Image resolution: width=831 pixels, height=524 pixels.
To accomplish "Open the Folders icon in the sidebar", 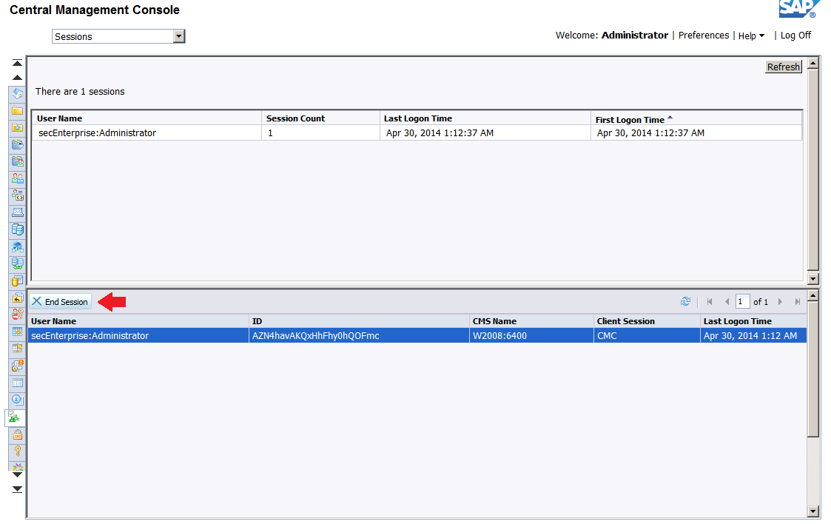I will [17, 110].
